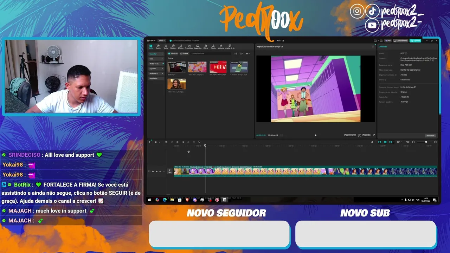Open the Texto tab

(166, 46)
